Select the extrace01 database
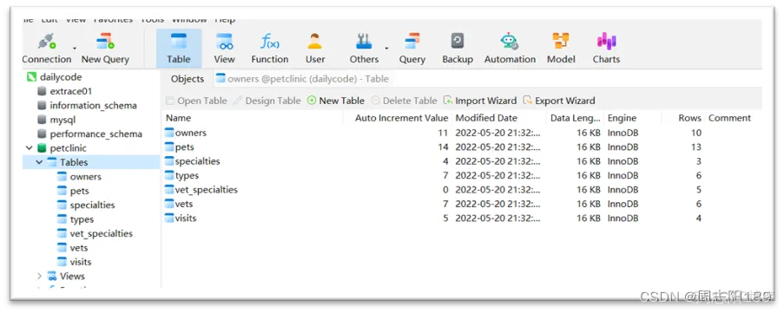 click(65, 91)
